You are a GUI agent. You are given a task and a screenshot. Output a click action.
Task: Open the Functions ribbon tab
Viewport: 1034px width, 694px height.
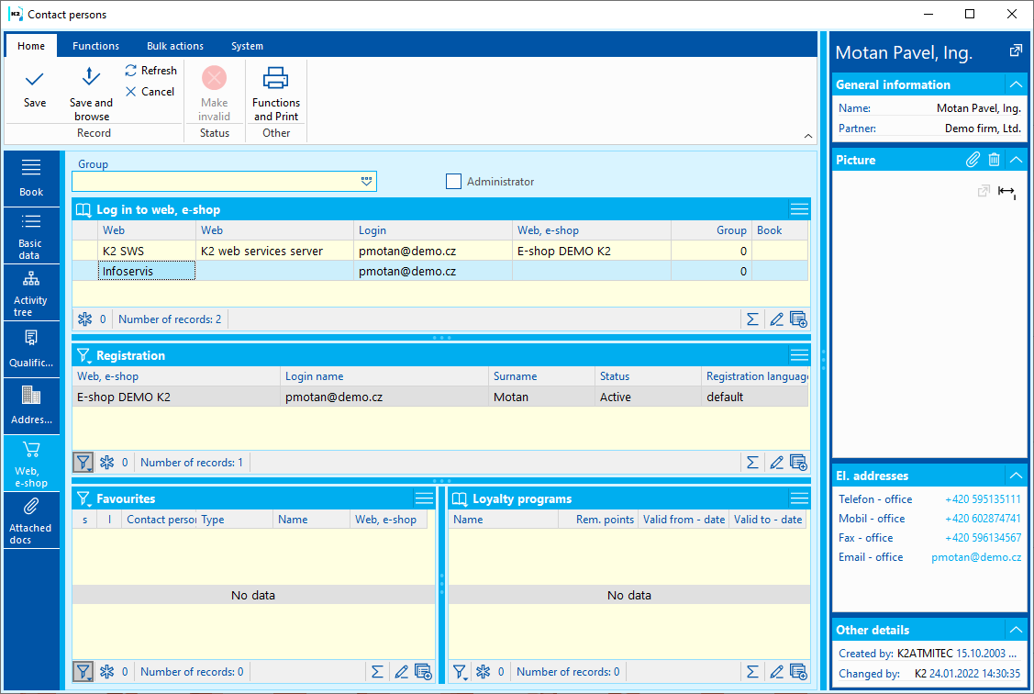(95, 46)
